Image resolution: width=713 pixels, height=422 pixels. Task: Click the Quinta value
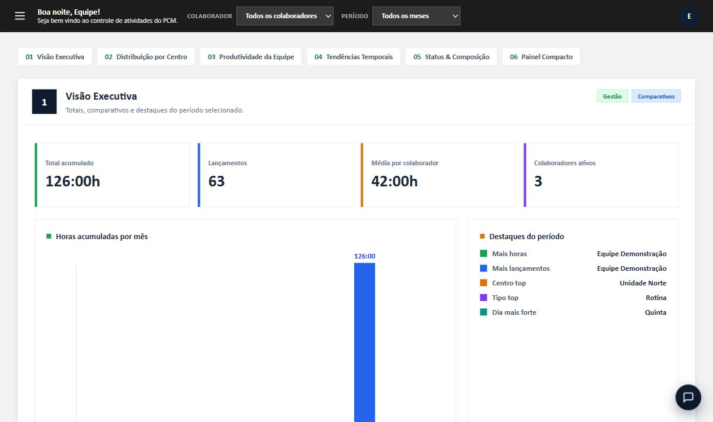[x=656, y=312]
